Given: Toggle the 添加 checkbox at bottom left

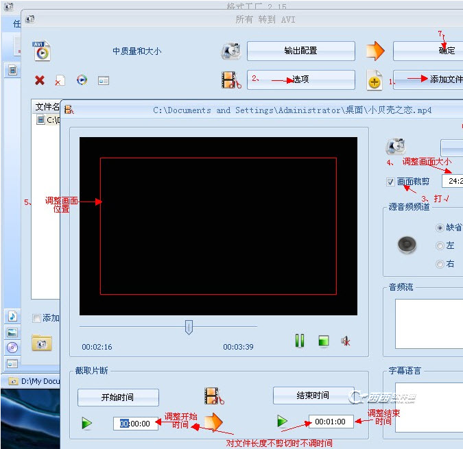Looking at the screenshot, I should tap(36, 318).
